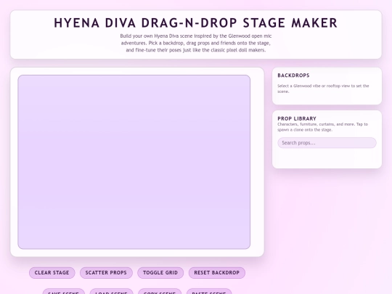
Task: Scatter the props on stage
Action: 106,272
